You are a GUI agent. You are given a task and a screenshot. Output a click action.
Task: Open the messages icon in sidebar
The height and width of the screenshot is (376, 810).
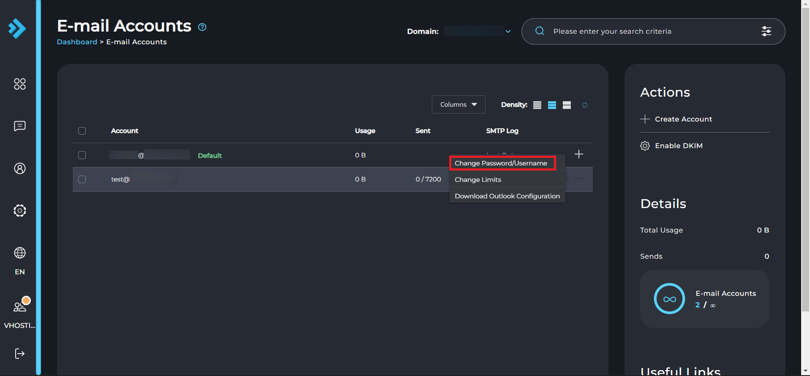click(20, 126)
